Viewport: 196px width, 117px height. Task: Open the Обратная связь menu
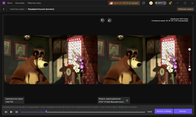coord(34,3)
